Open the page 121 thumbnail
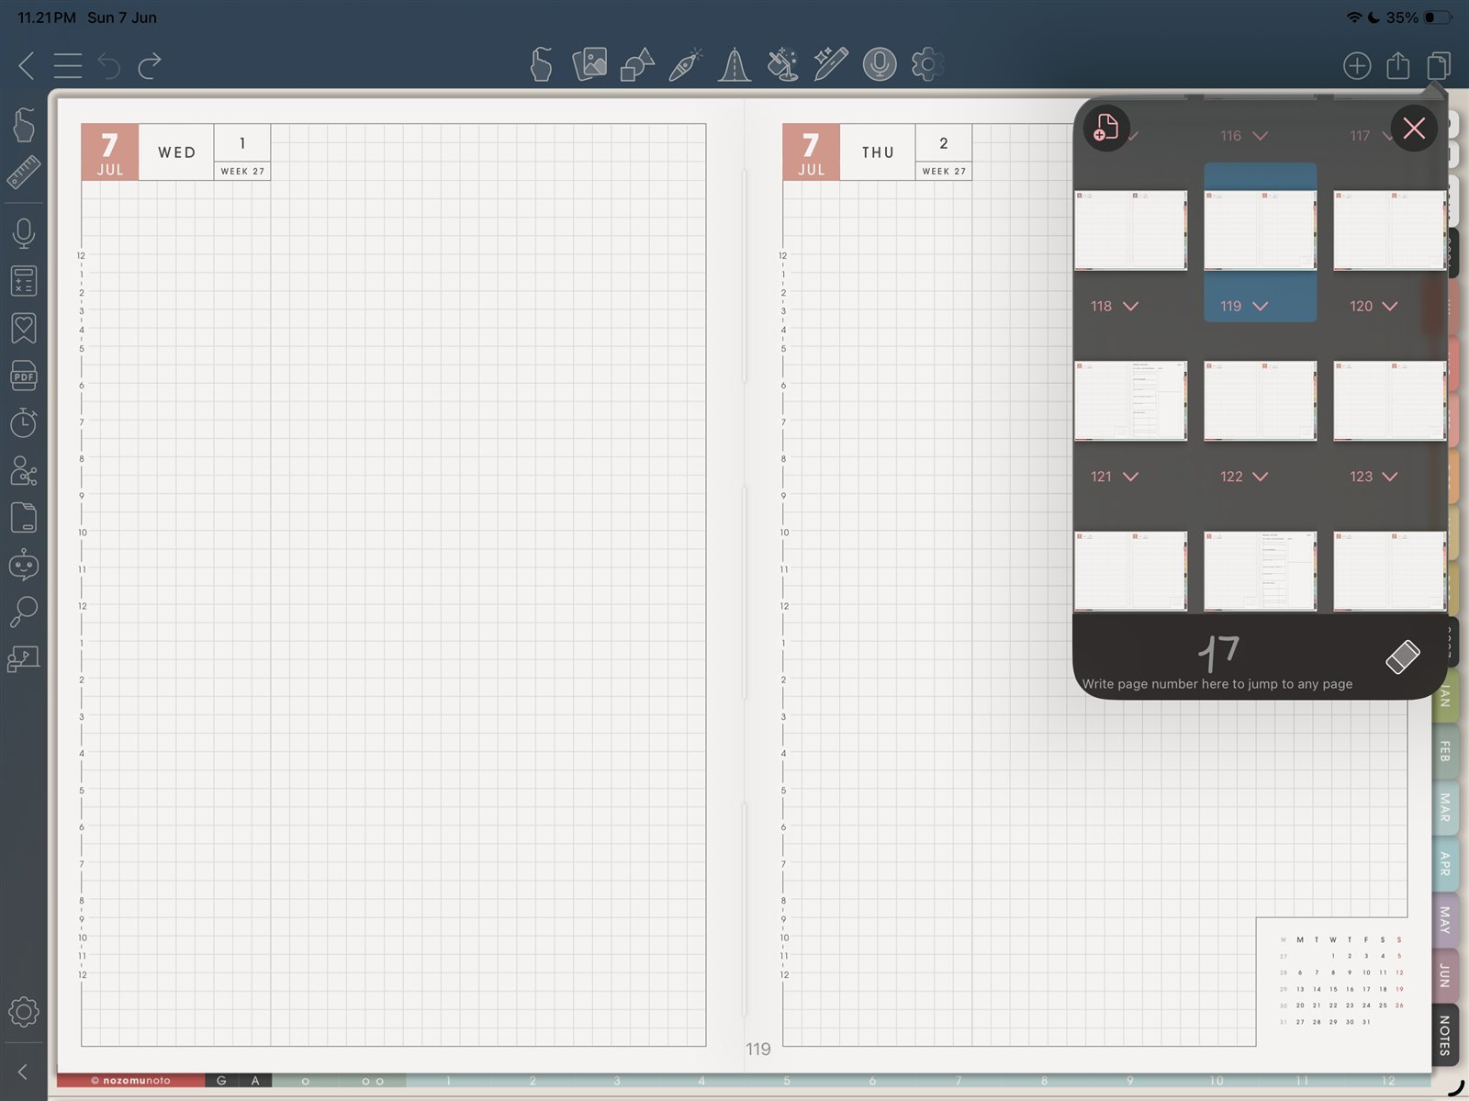1469x1101 pixels. tap(1130, 400)
